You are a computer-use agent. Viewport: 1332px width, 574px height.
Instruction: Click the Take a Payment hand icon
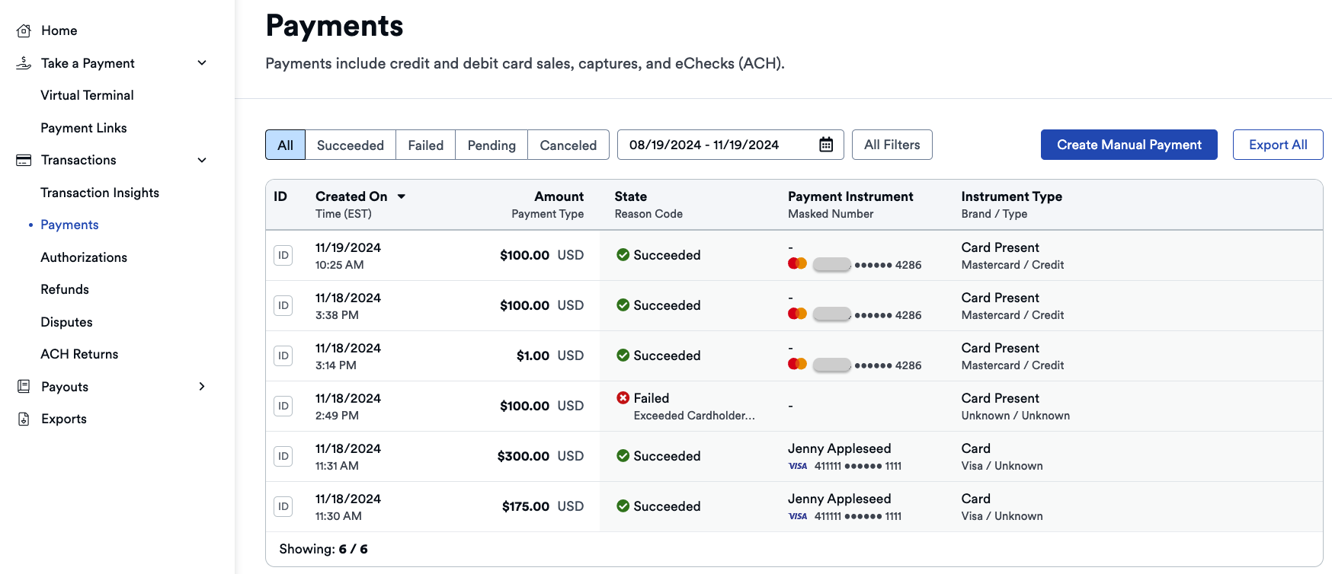pos(24,63)
